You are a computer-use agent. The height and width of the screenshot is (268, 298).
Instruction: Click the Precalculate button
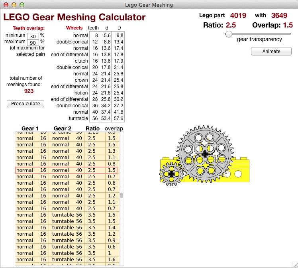[25, 104]
